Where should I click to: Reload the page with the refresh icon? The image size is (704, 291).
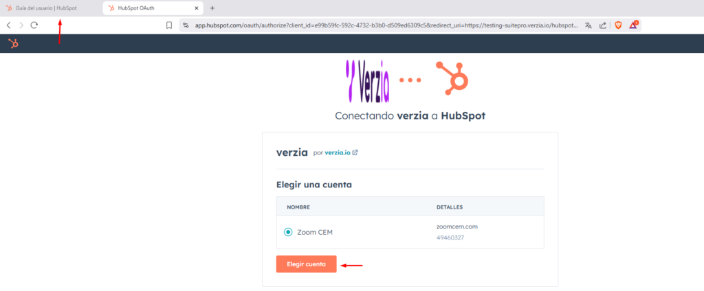34,25
